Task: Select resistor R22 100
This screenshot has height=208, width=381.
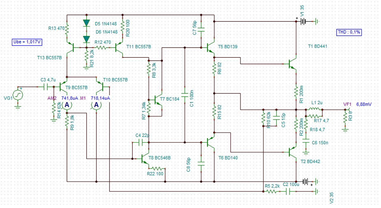Action: click(x=157, y=168)
